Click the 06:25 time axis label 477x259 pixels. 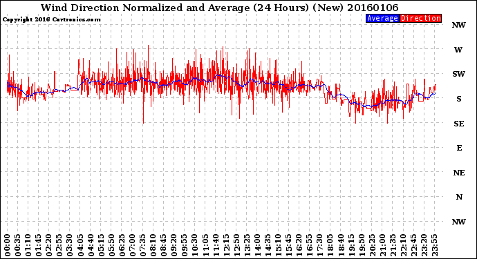(122, 245)
